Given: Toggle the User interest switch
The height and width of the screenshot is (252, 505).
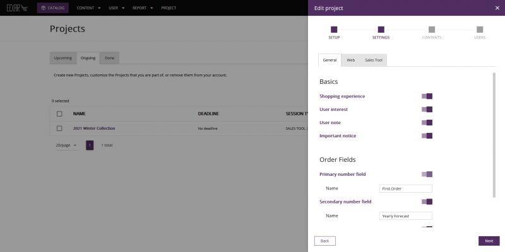Looking at the screenshot, I should [x=427, y=110].
